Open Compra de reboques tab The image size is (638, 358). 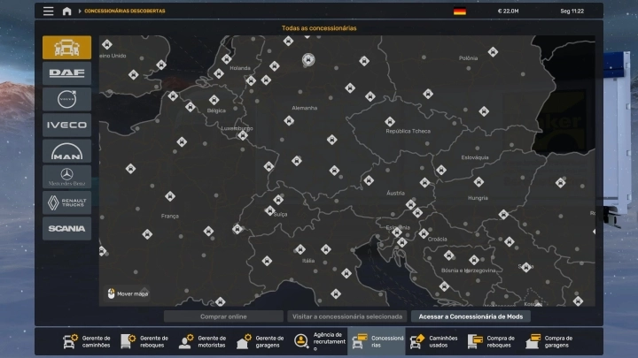(492, 341)
